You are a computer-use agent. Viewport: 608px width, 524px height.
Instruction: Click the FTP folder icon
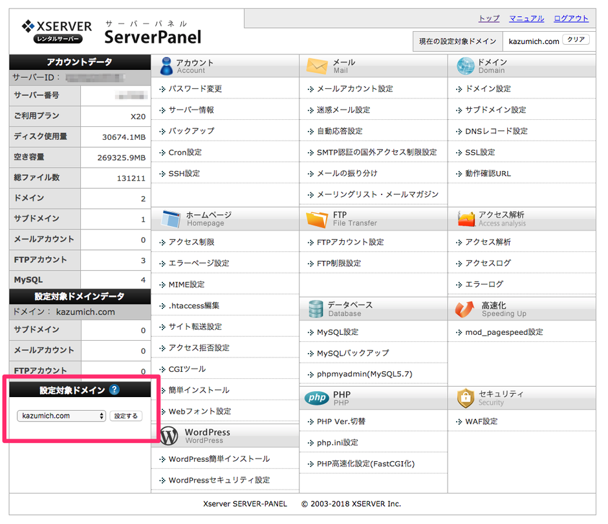(x=317, y=219)
